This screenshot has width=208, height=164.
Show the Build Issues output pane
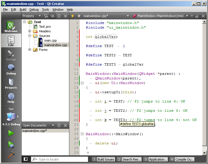pyautogui.click(x=103, y=159)
